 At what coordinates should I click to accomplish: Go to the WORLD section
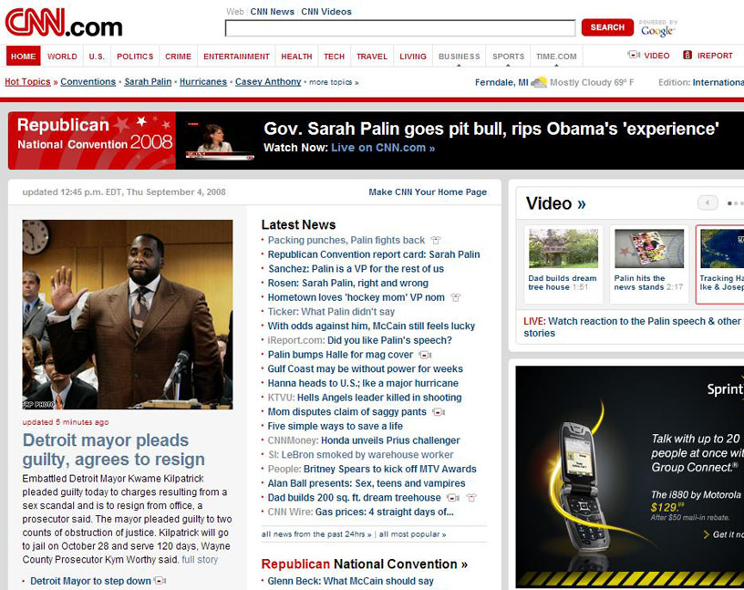pos(62,56)
